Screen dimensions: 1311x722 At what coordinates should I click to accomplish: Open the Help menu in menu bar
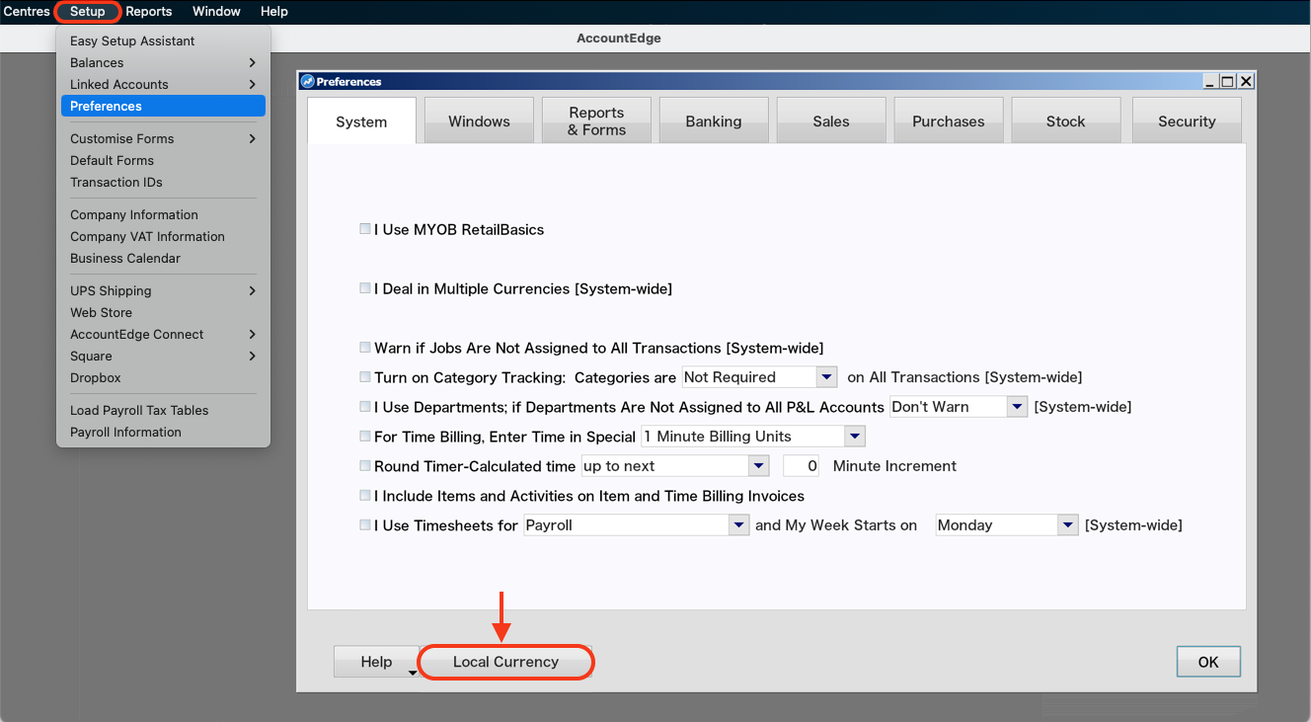click(274, 11)
